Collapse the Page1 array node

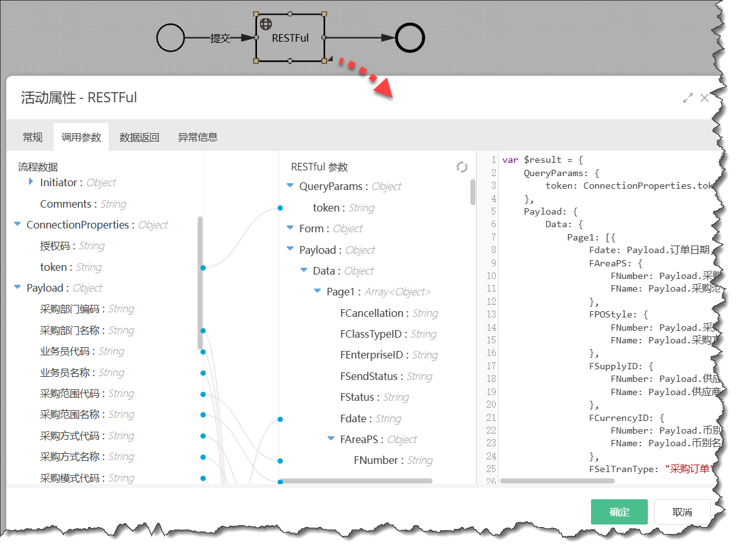click(x=318, y=292)
